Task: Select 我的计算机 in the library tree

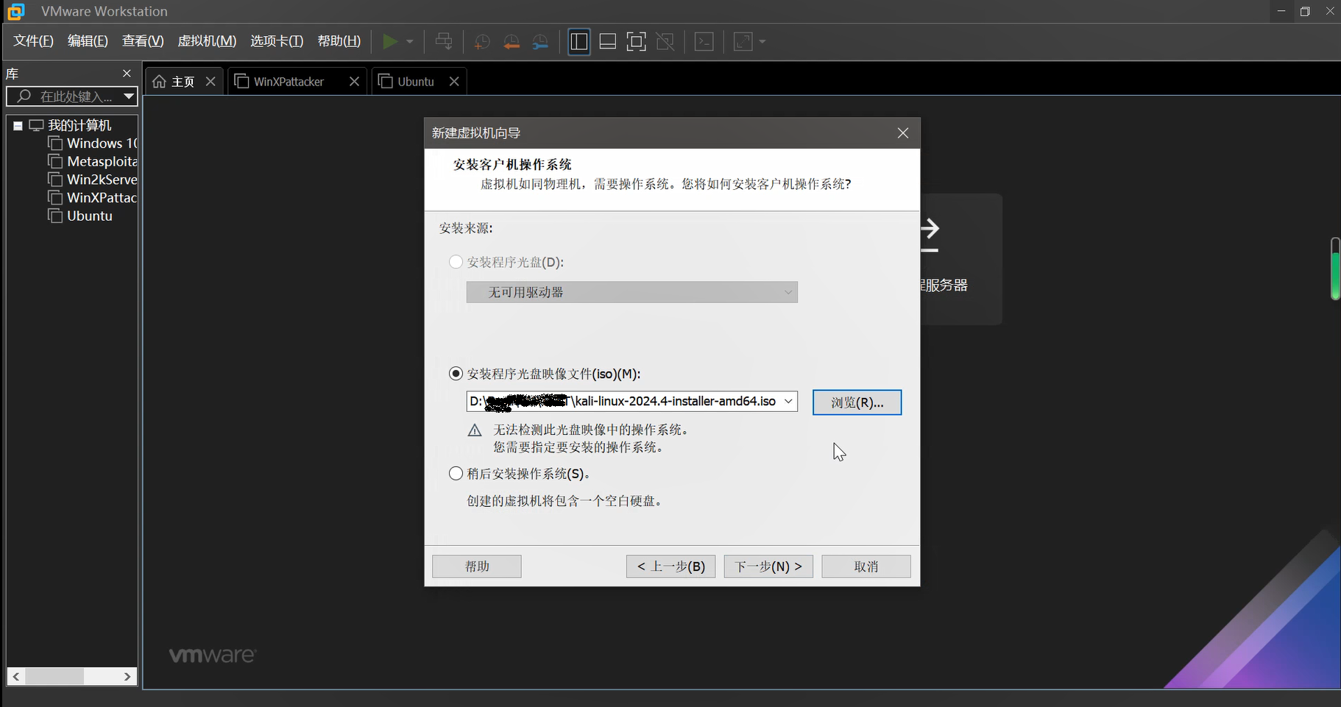Action: tap(79, 126)
